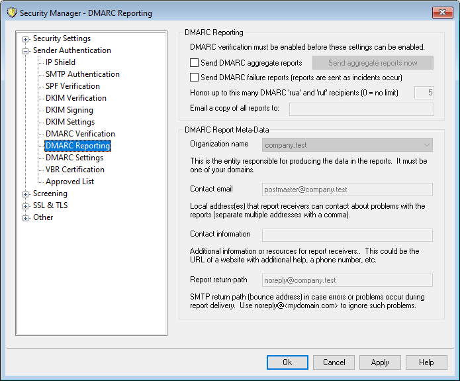The image size is (460, 381).
Task: Click the Report return-path text field
Action: (347, 280)
